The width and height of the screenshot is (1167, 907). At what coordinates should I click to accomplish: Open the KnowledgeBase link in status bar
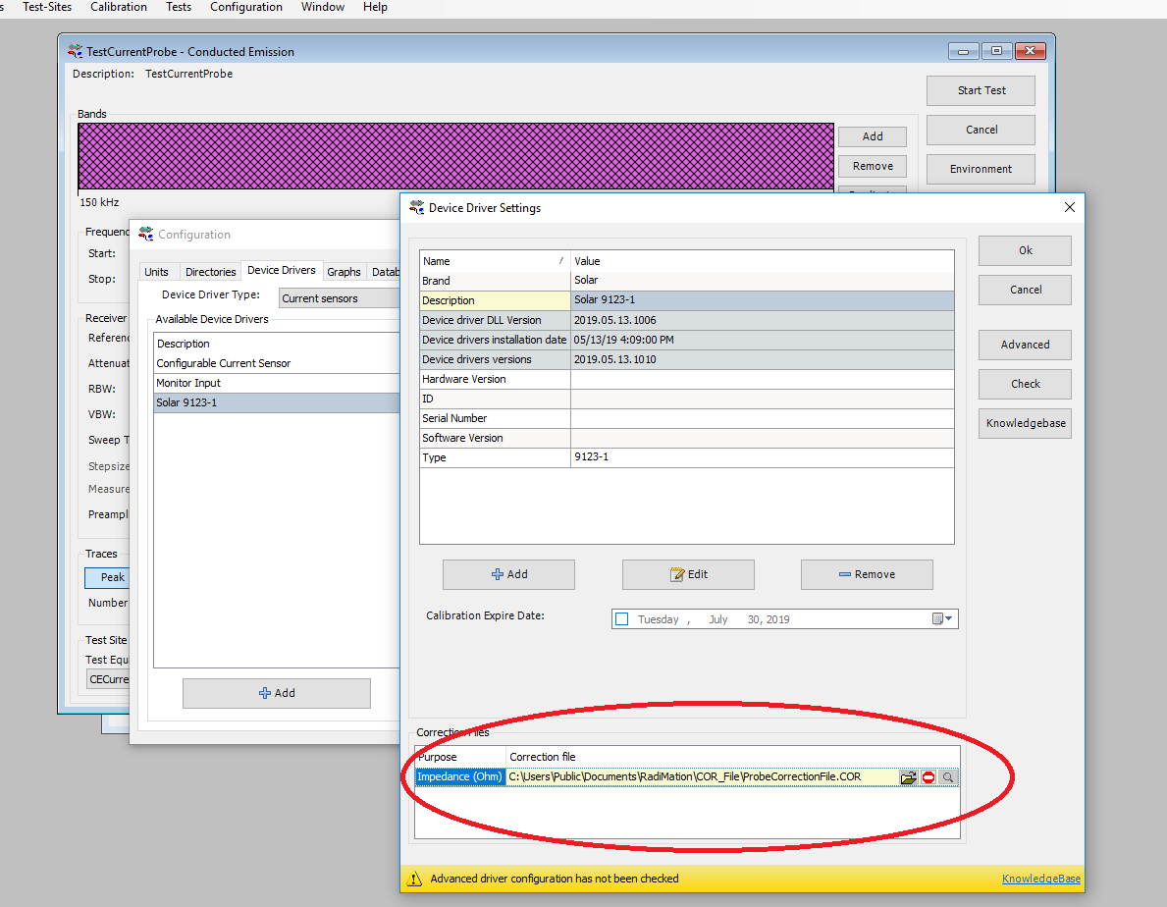[x=1040, y=879]
